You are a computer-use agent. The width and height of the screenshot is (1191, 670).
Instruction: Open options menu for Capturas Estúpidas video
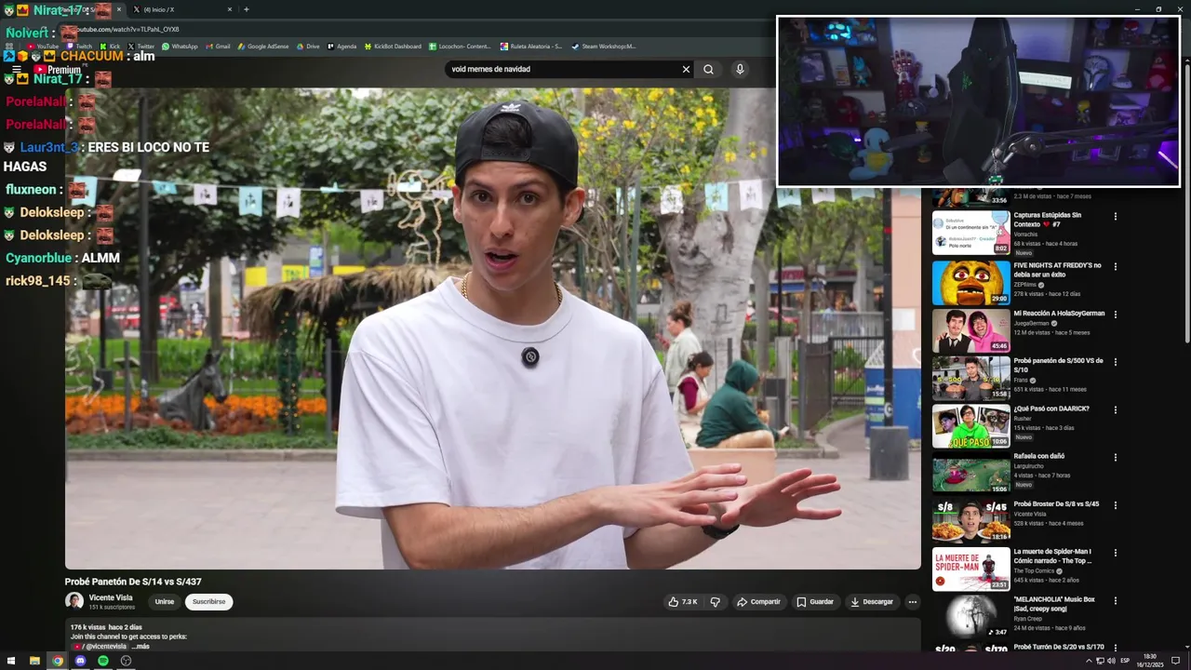[1115, 217]
